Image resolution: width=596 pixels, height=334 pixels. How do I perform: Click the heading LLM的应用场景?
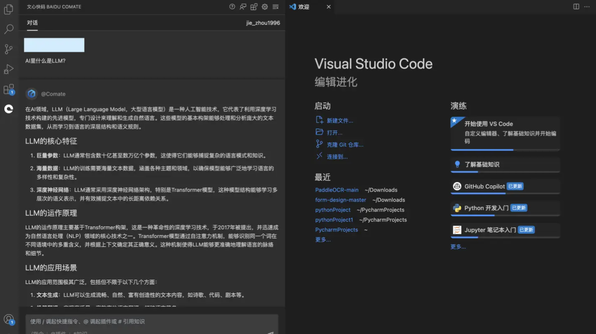(51, 268)
